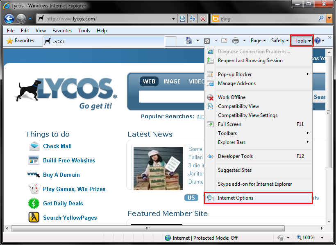Screen dimensions: 336x245
Task: Open the Help menu
Action: click(x=102, y=31)
